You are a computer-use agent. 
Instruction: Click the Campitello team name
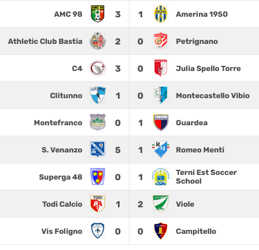tap(196, 231)
